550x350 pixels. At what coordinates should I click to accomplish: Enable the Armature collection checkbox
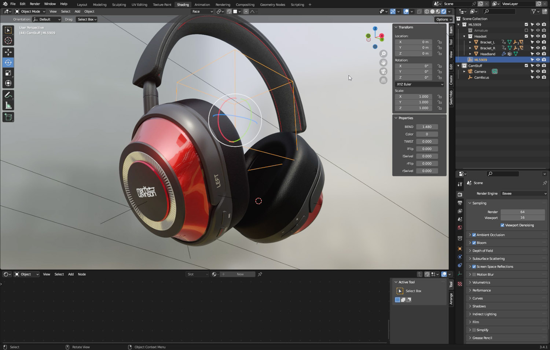tap(526, 30)
